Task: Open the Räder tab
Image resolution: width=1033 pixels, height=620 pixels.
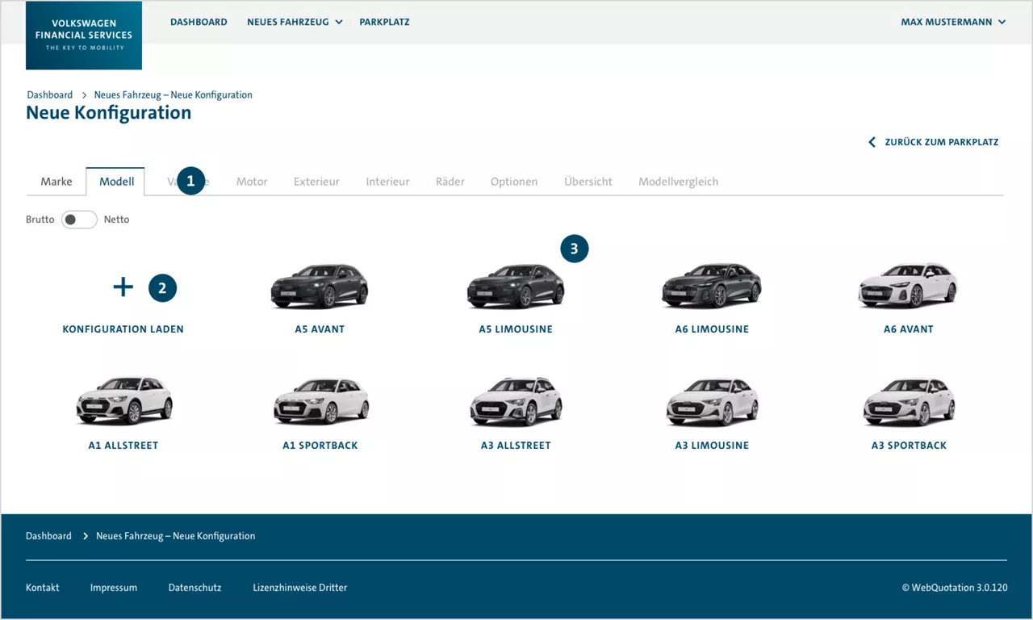Action: 450,181
